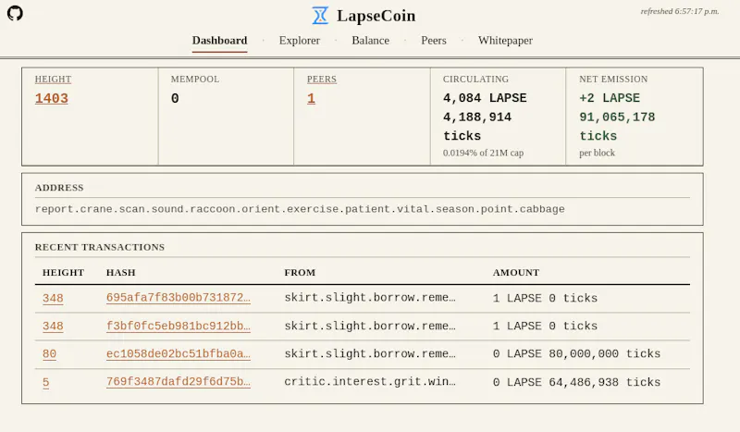Open the Whitepaper tab
Image resolution: width=740 pixels, height=432 pixels.
tap(505, 41)
